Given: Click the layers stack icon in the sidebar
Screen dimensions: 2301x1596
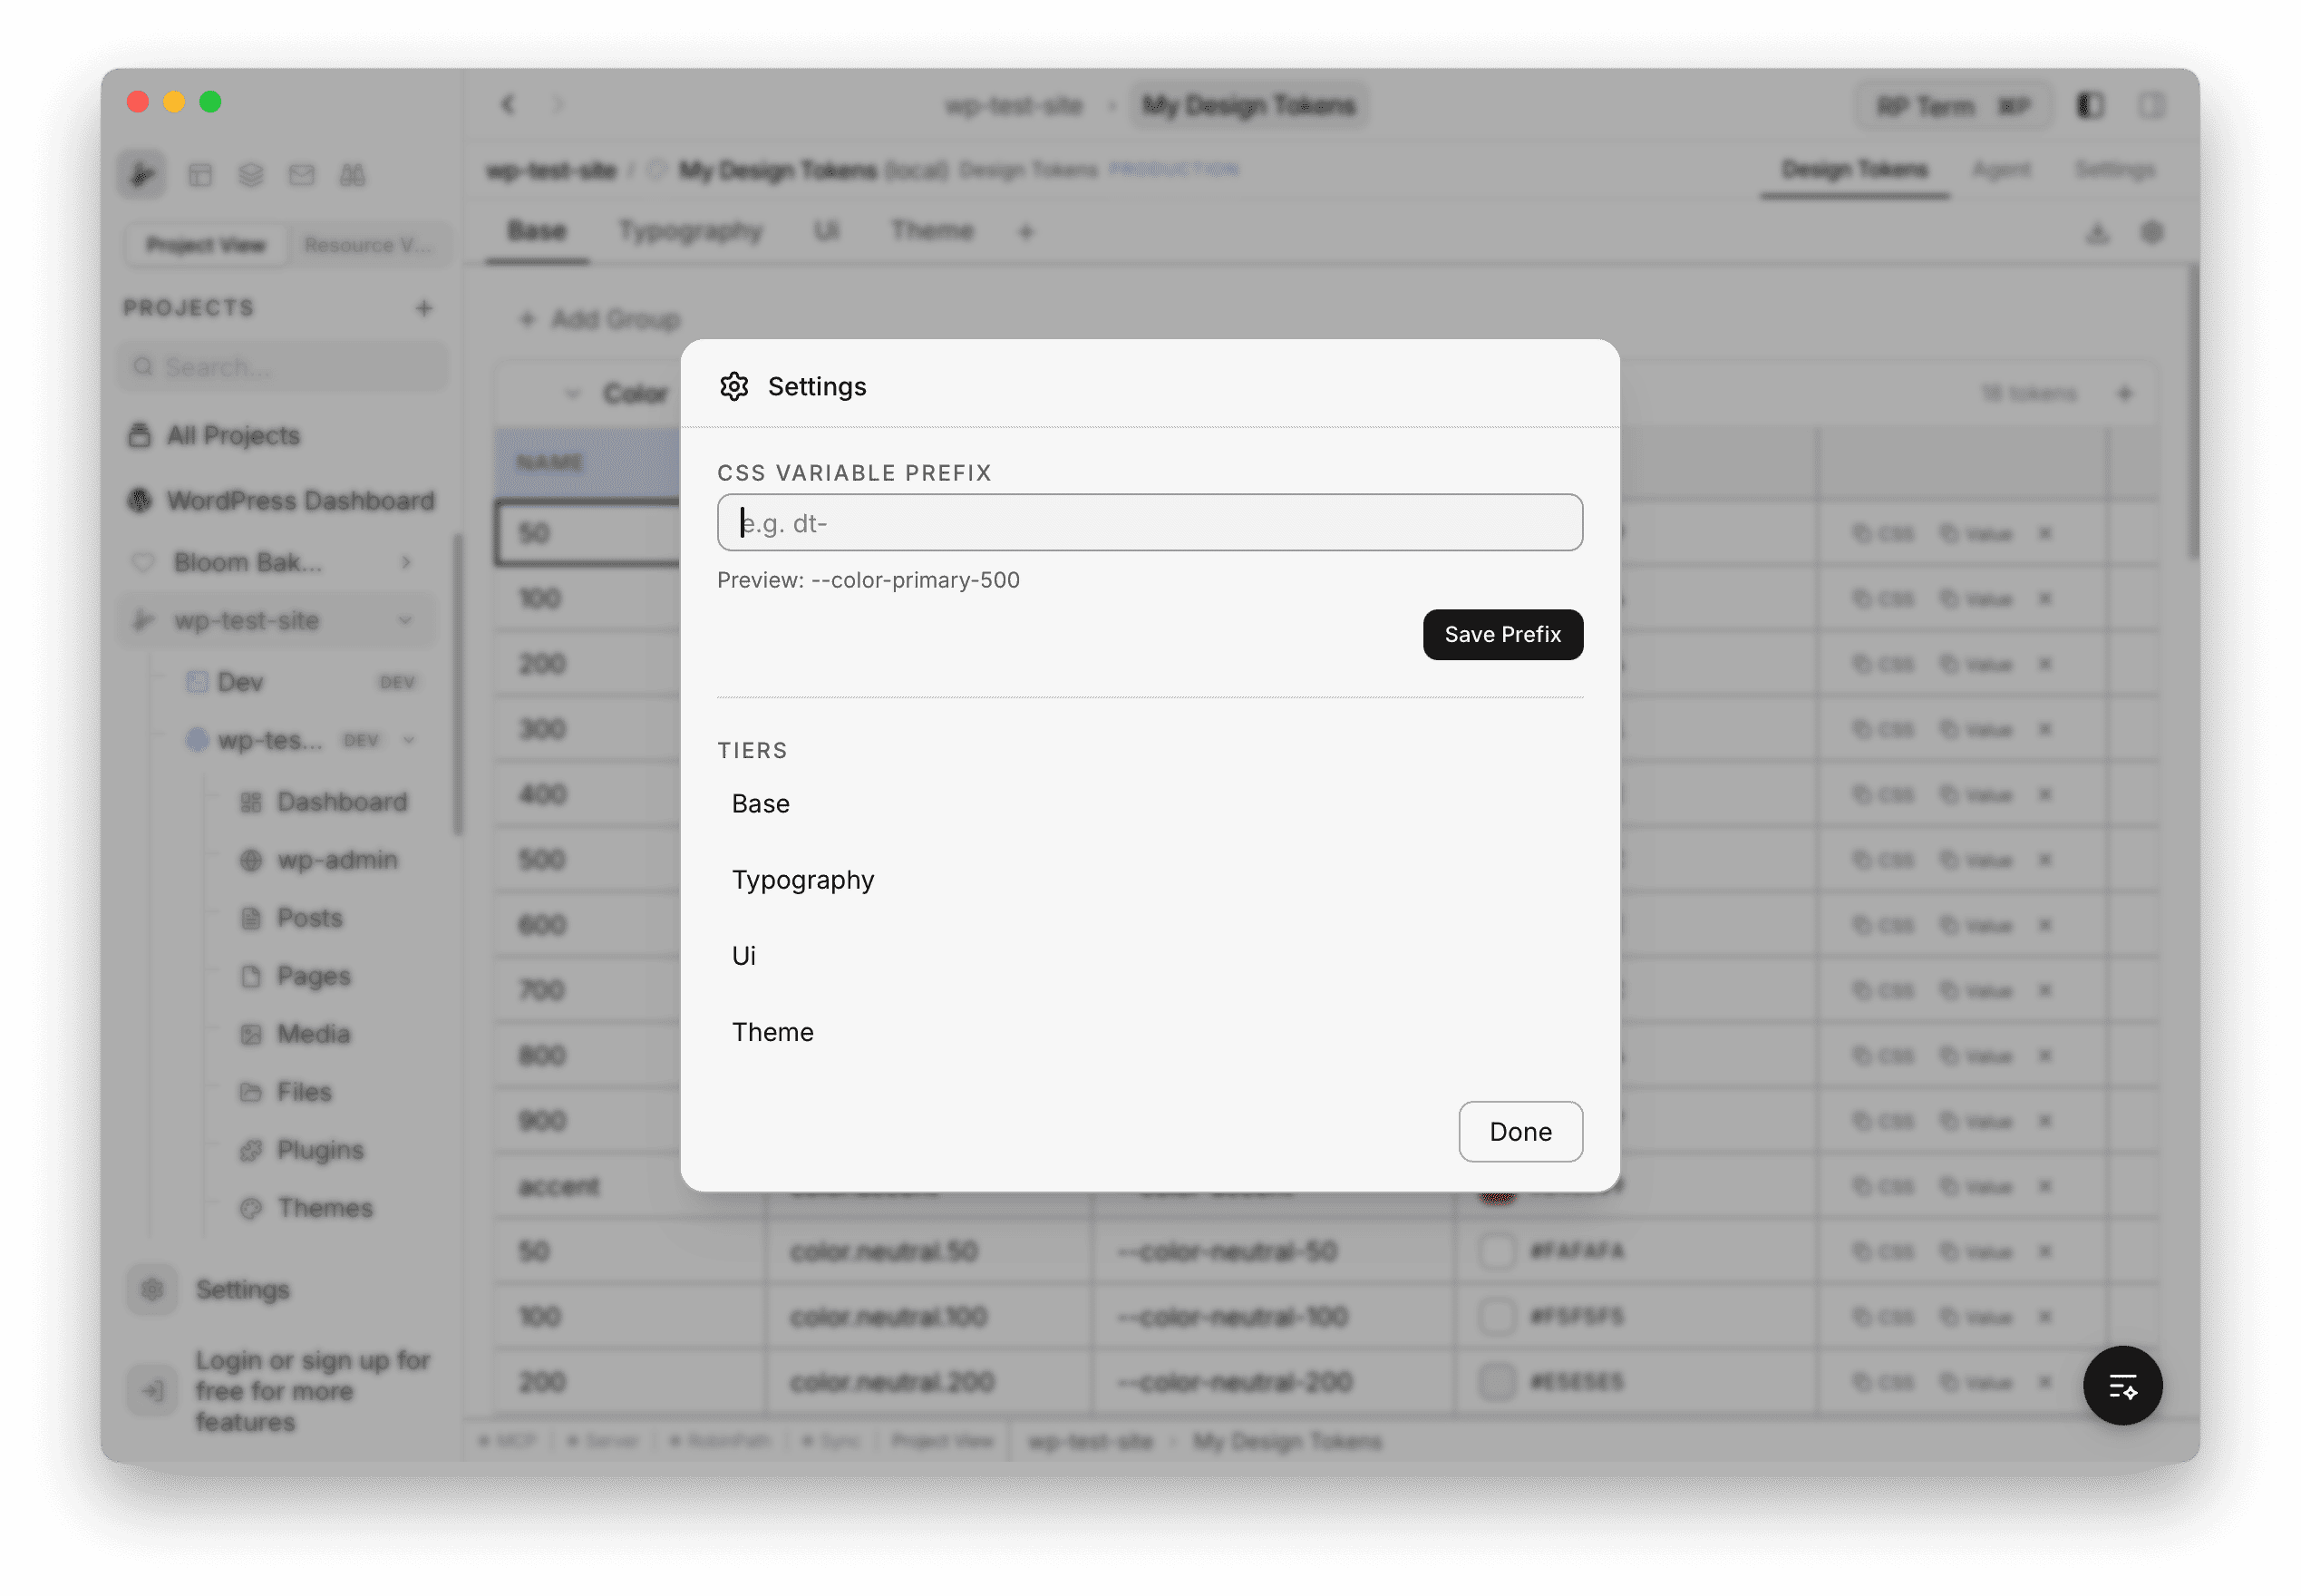Looking at the screenshot, I should pos(251,174).
